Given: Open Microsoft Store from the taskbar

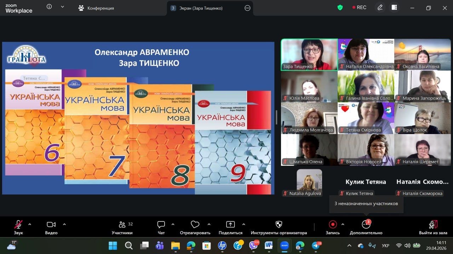Looking at the screenshot, I should click(x=207, y=246).
